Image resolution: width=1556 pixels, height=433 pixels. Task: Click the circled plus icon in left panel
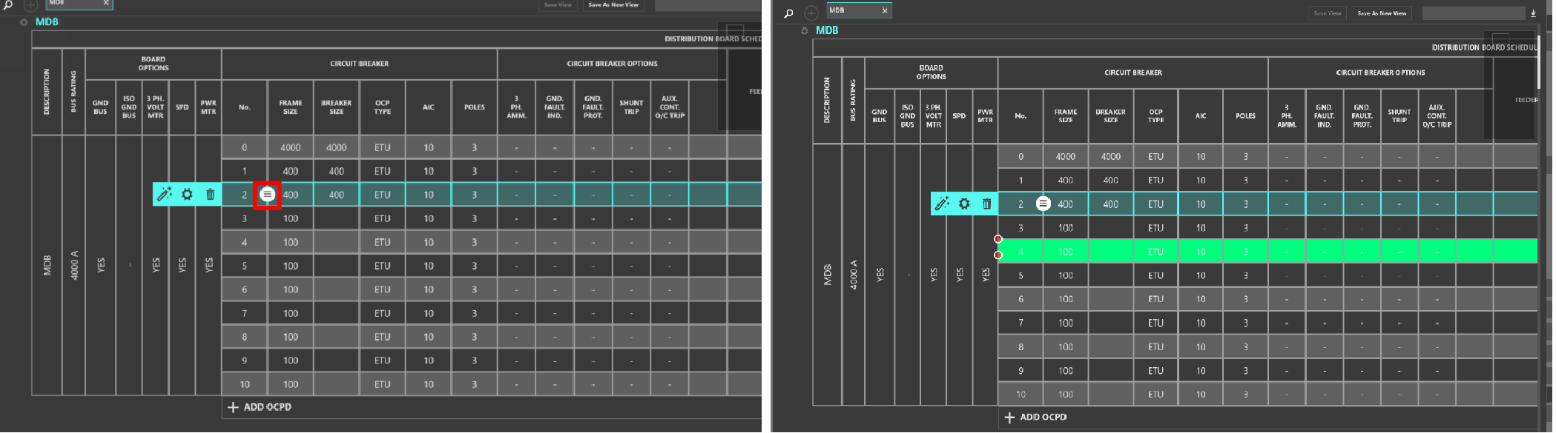coord(30,5)
